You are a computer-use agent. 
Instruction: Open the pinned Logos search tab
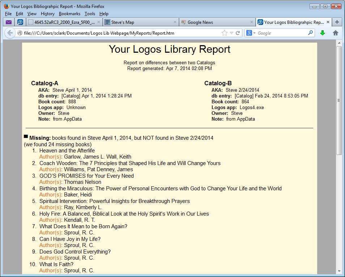[20, 22]
